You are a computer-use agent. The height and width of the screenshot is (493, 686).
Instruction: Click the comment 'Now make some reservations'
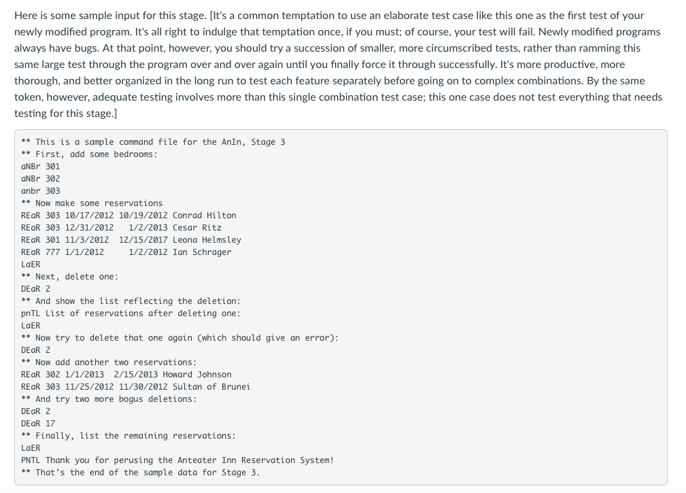pyautogui.click(x=92, y=203)
